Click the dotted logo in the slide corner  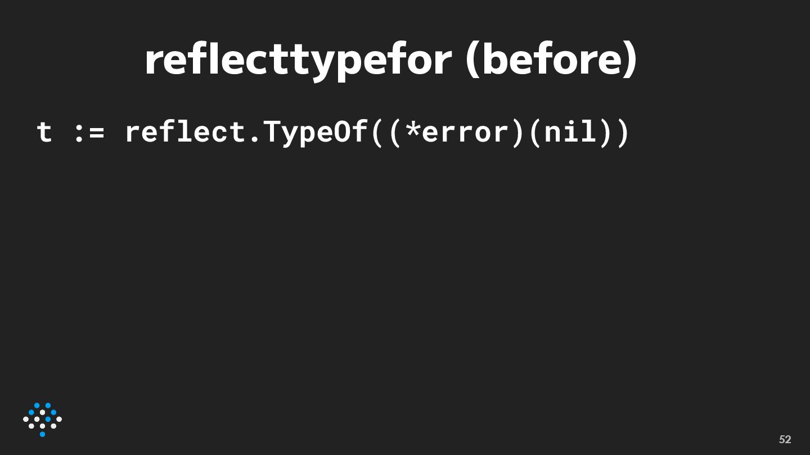click(x=42, y=420)
